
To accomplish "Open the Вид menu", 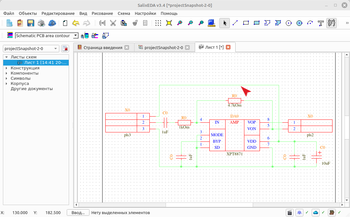I will tap(83, 13).
